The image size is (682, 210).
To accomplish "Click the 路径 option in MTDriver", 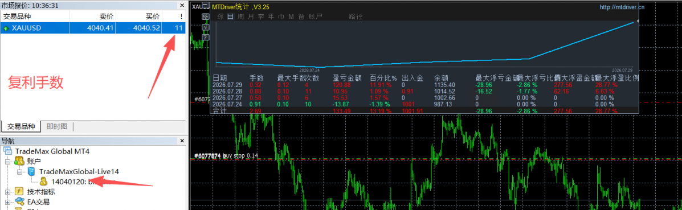I will 356,17.
